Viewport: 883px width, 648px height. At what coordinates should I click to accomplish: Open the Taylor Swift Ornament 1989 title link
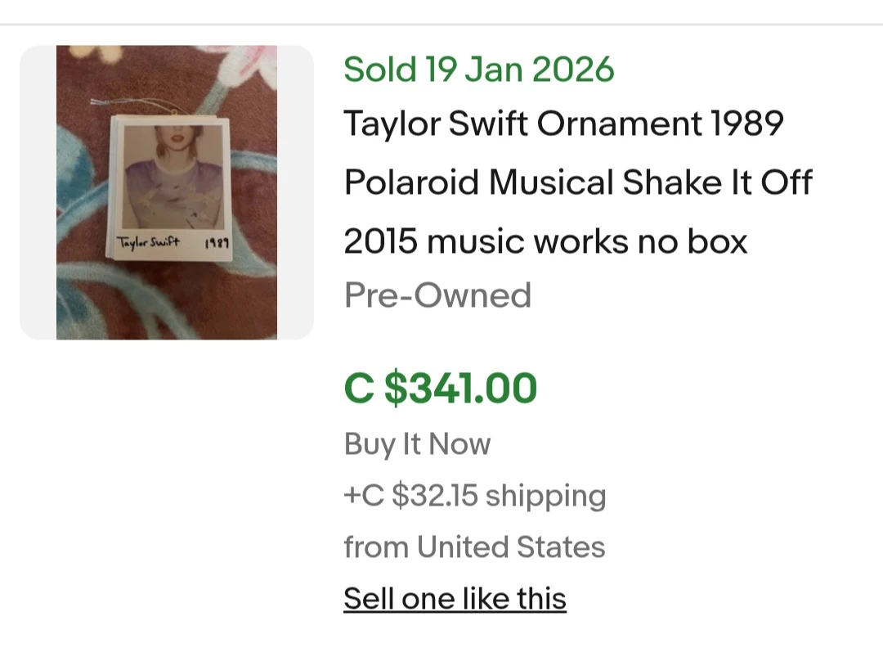click(x=564, y=124)
